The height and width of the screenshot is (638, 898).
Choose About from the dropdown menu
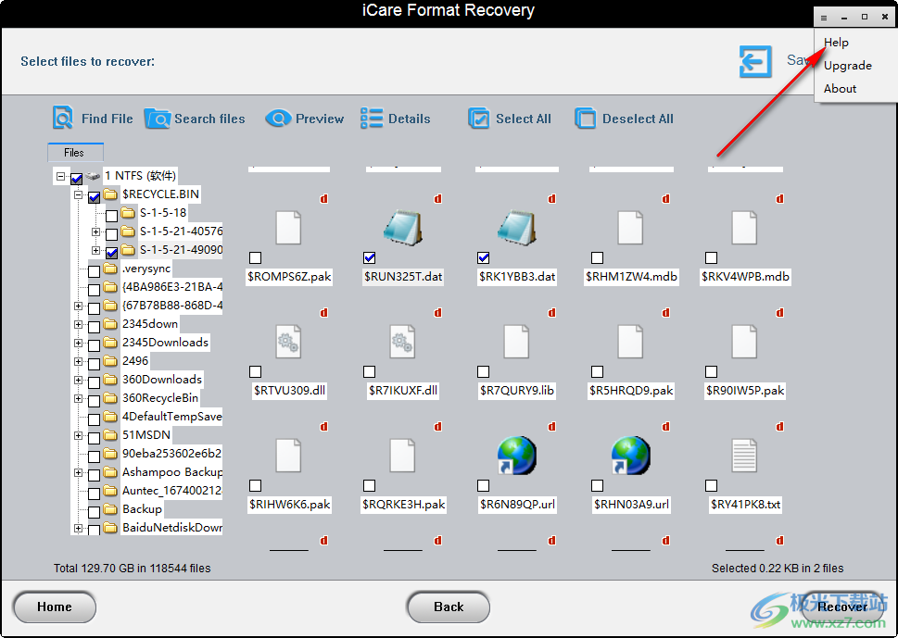pyautogui.click(x=841, y=89)
